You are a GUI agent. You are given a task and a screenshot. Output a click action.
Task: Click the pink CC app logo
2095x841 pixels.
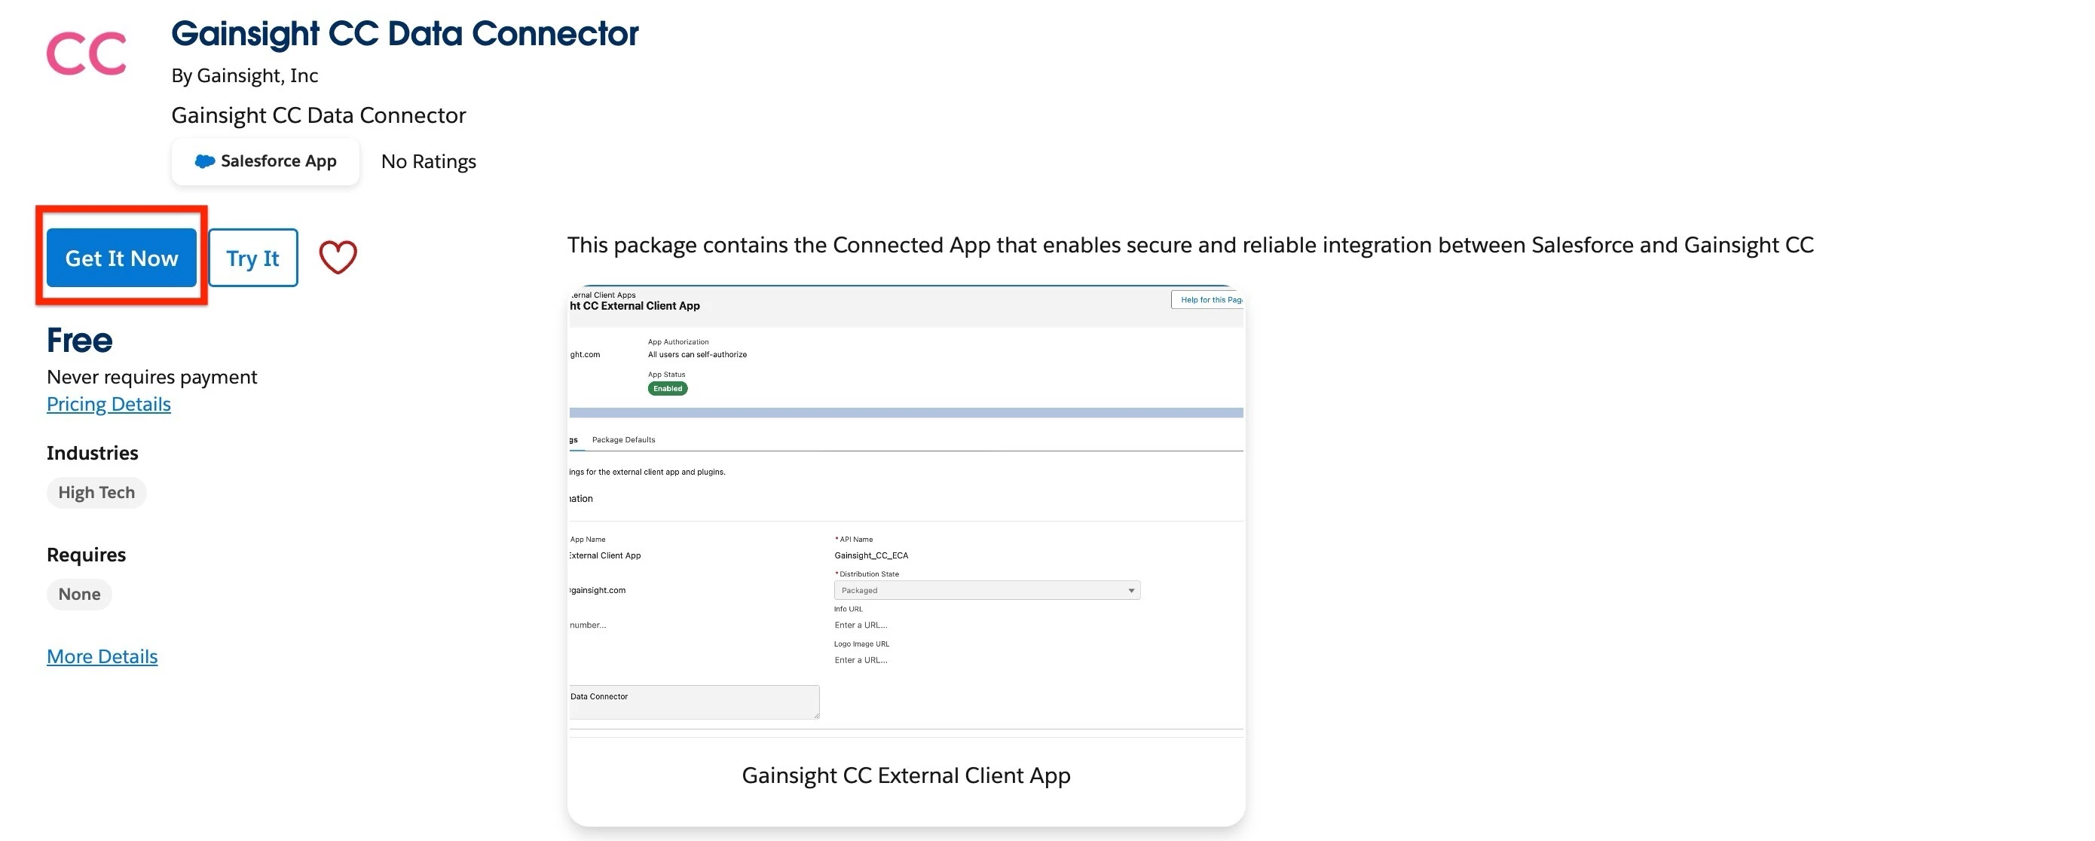pos(86,54)
